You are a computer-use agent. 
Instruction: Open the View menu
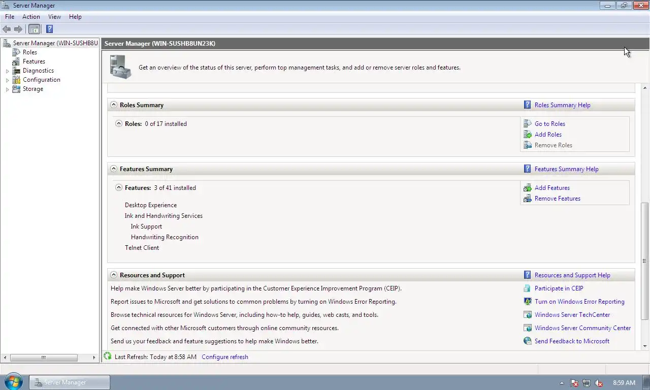point(54,17)
